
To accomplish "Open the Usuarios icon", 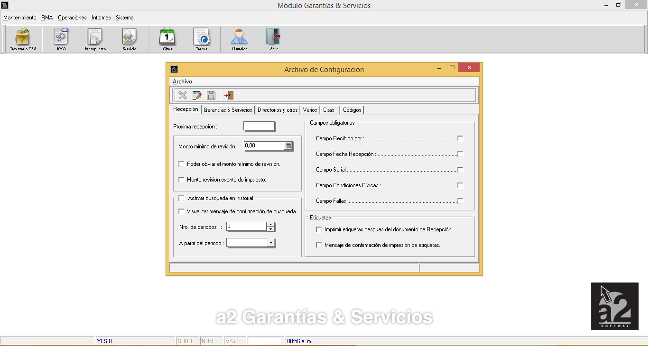I will (239, 38).
